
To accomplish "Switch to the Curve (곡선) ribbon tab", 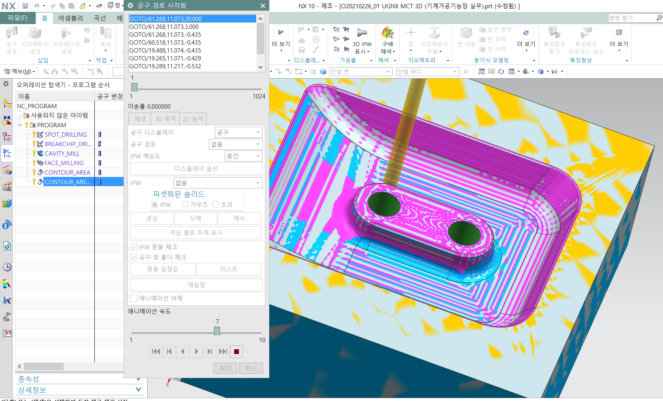I will click(x=100, y=18).
